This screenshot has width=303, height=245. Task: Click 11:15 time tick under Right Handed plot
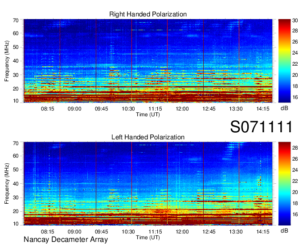pyautogui.click(x=155, y=109)
